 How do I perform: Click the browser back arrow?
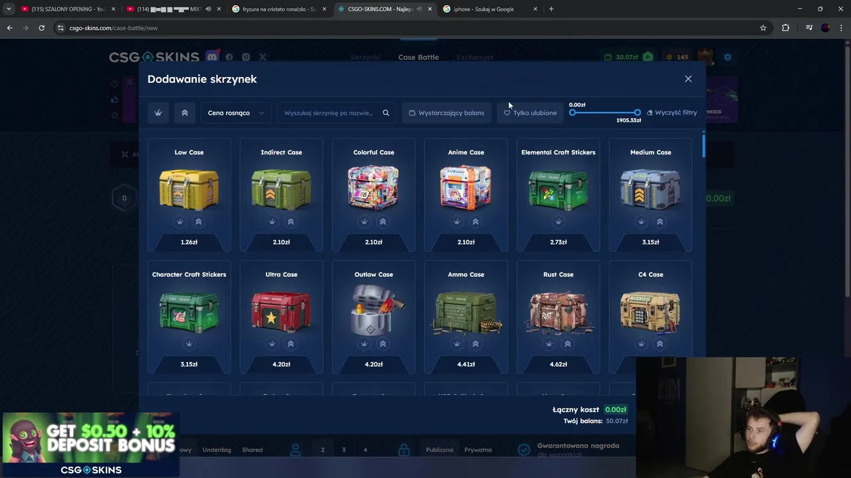click(x=9, y=28)
